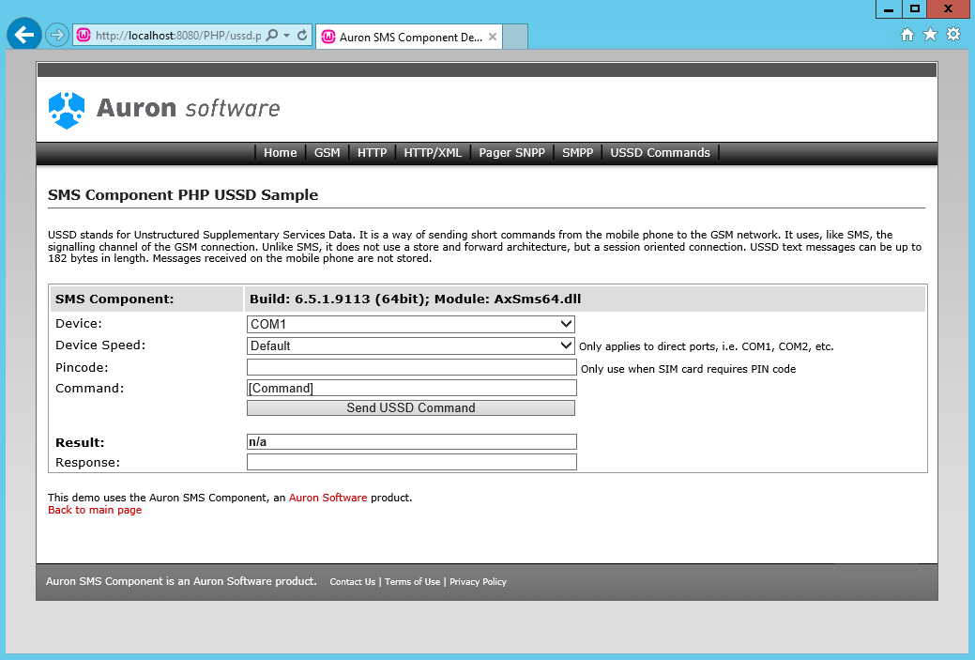975x660 pixels.
Task: Select the Auron SMS Component browser tab
Action: point(409,38)
